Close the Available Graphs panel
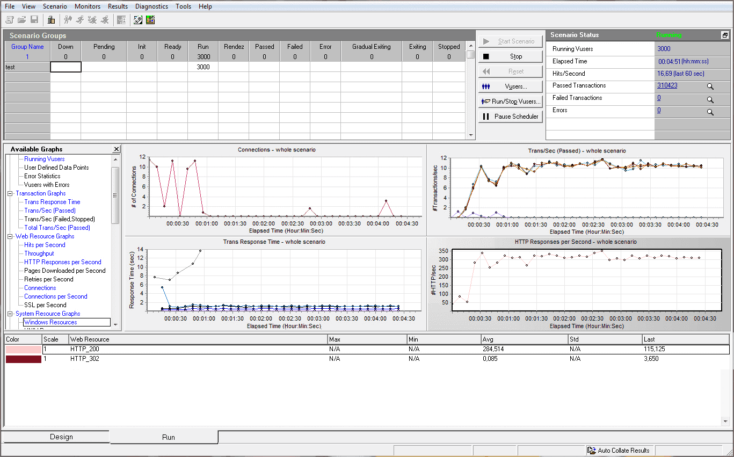 pyautogui.click(x=117, y=149)
